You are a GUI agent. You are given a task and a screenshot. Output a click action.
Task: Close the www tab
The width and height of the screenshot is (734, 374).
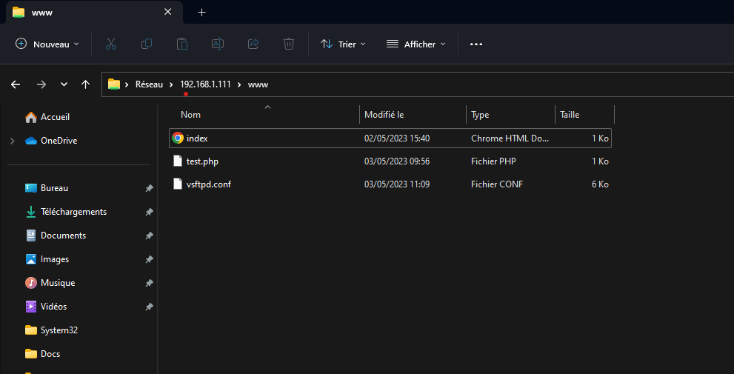point(167,12)
